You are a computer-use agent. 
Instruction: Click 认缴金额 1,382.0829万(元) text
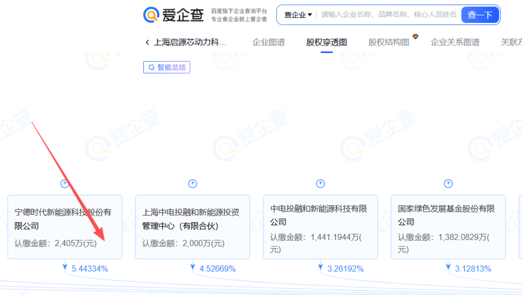pos(444,243)
